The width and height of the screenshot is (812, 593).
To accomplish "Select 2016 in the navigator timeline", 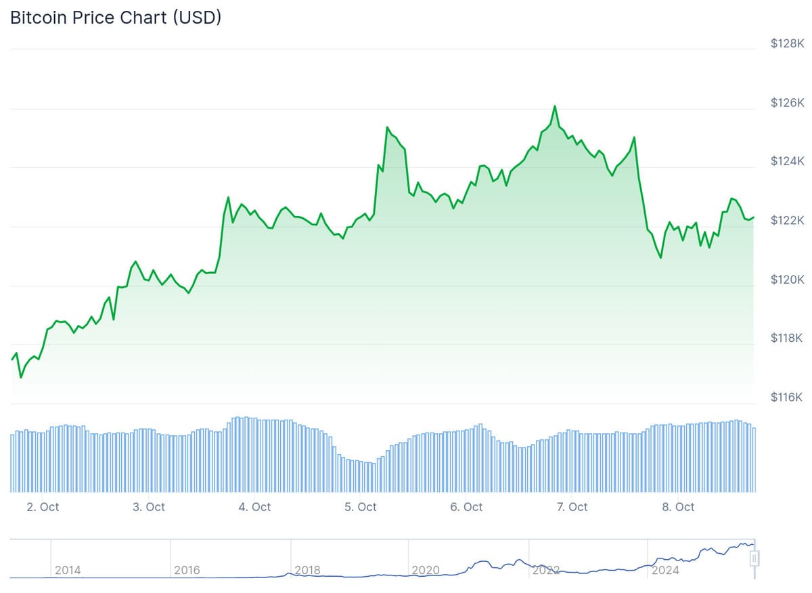I will [187, 571].
